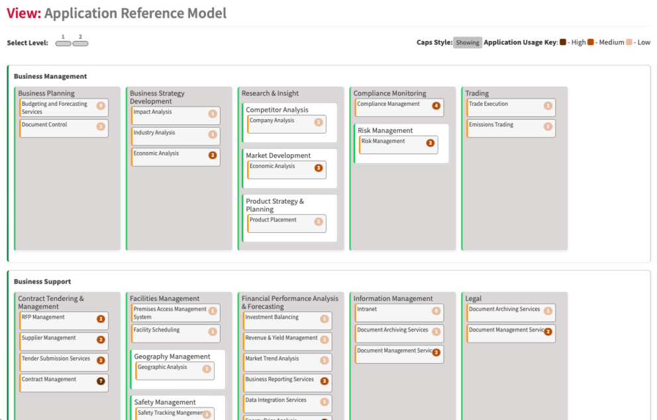Image resolution: width=657 pixels, height=420 pixels.
Task: Click the badge on Budgeting and Forecasting Services
Action: point(101,106)
